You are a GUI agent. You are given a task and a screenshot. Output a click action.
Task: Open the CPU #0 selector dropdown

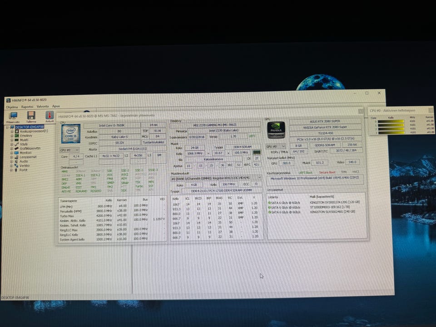[x=69, y=150]
